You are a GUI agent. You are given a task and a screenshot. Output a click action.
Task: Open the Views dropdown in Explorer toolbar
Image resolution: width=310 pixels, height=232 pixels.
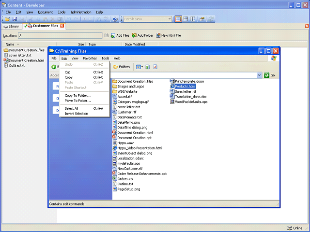(139, 67)
